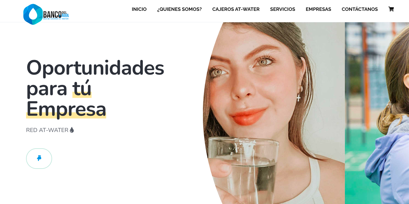Screen dimensions: 409x204
Task: Open the shopping cart icon
Action: pos(391,9)
